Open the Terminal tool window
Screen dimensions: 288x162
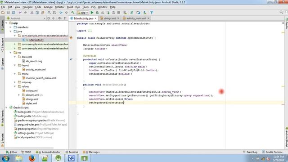tap(72, 152)
